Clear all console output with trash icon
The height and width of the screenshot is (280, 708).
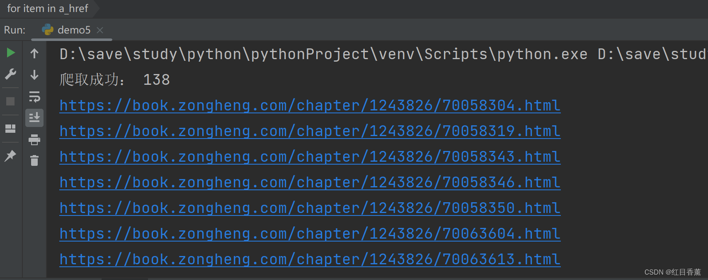(34, 160)
